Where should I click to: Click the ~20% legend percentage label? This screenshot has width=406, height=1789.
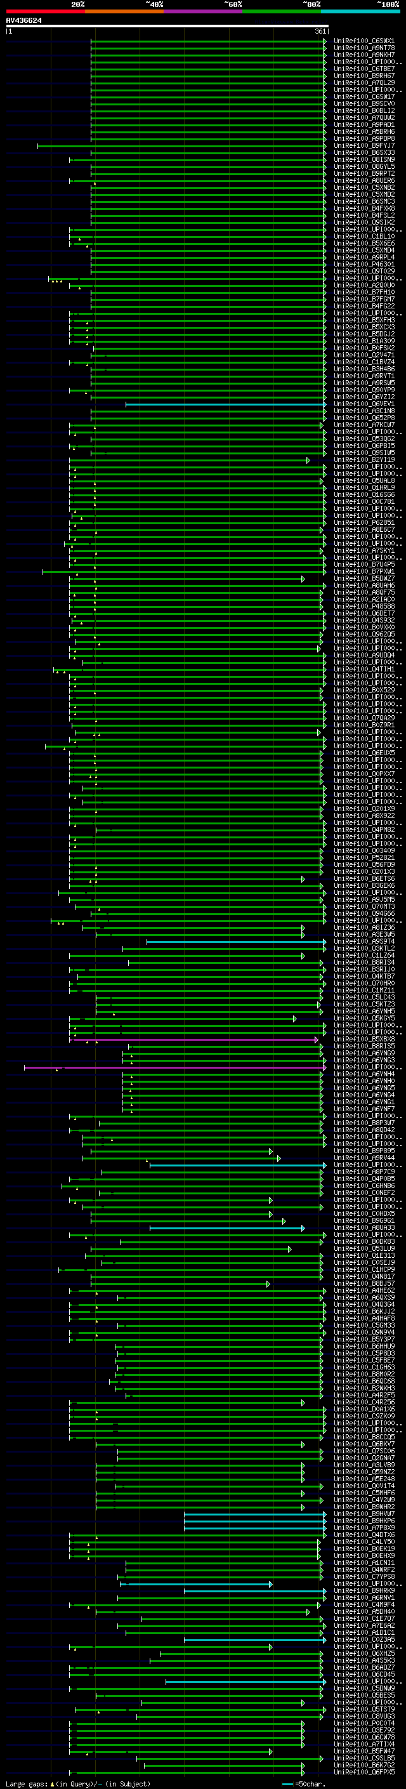tap(78, 4)
